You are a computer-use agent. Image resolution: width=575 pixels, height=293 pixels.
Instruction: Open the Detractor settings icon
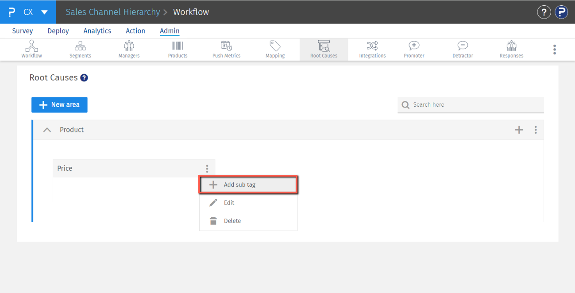coord(463,49)
